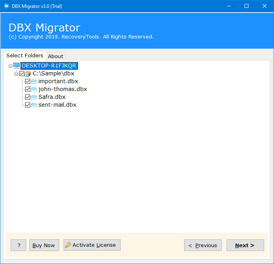Collapse the DESKTOP-R1FJKQR tree node
Screen dimensions: 274x264
coord(10,66)
